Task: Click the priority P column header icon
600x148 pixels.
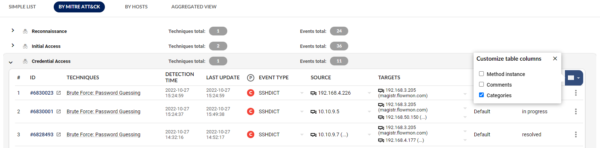Action: click(x=250, y=77)
